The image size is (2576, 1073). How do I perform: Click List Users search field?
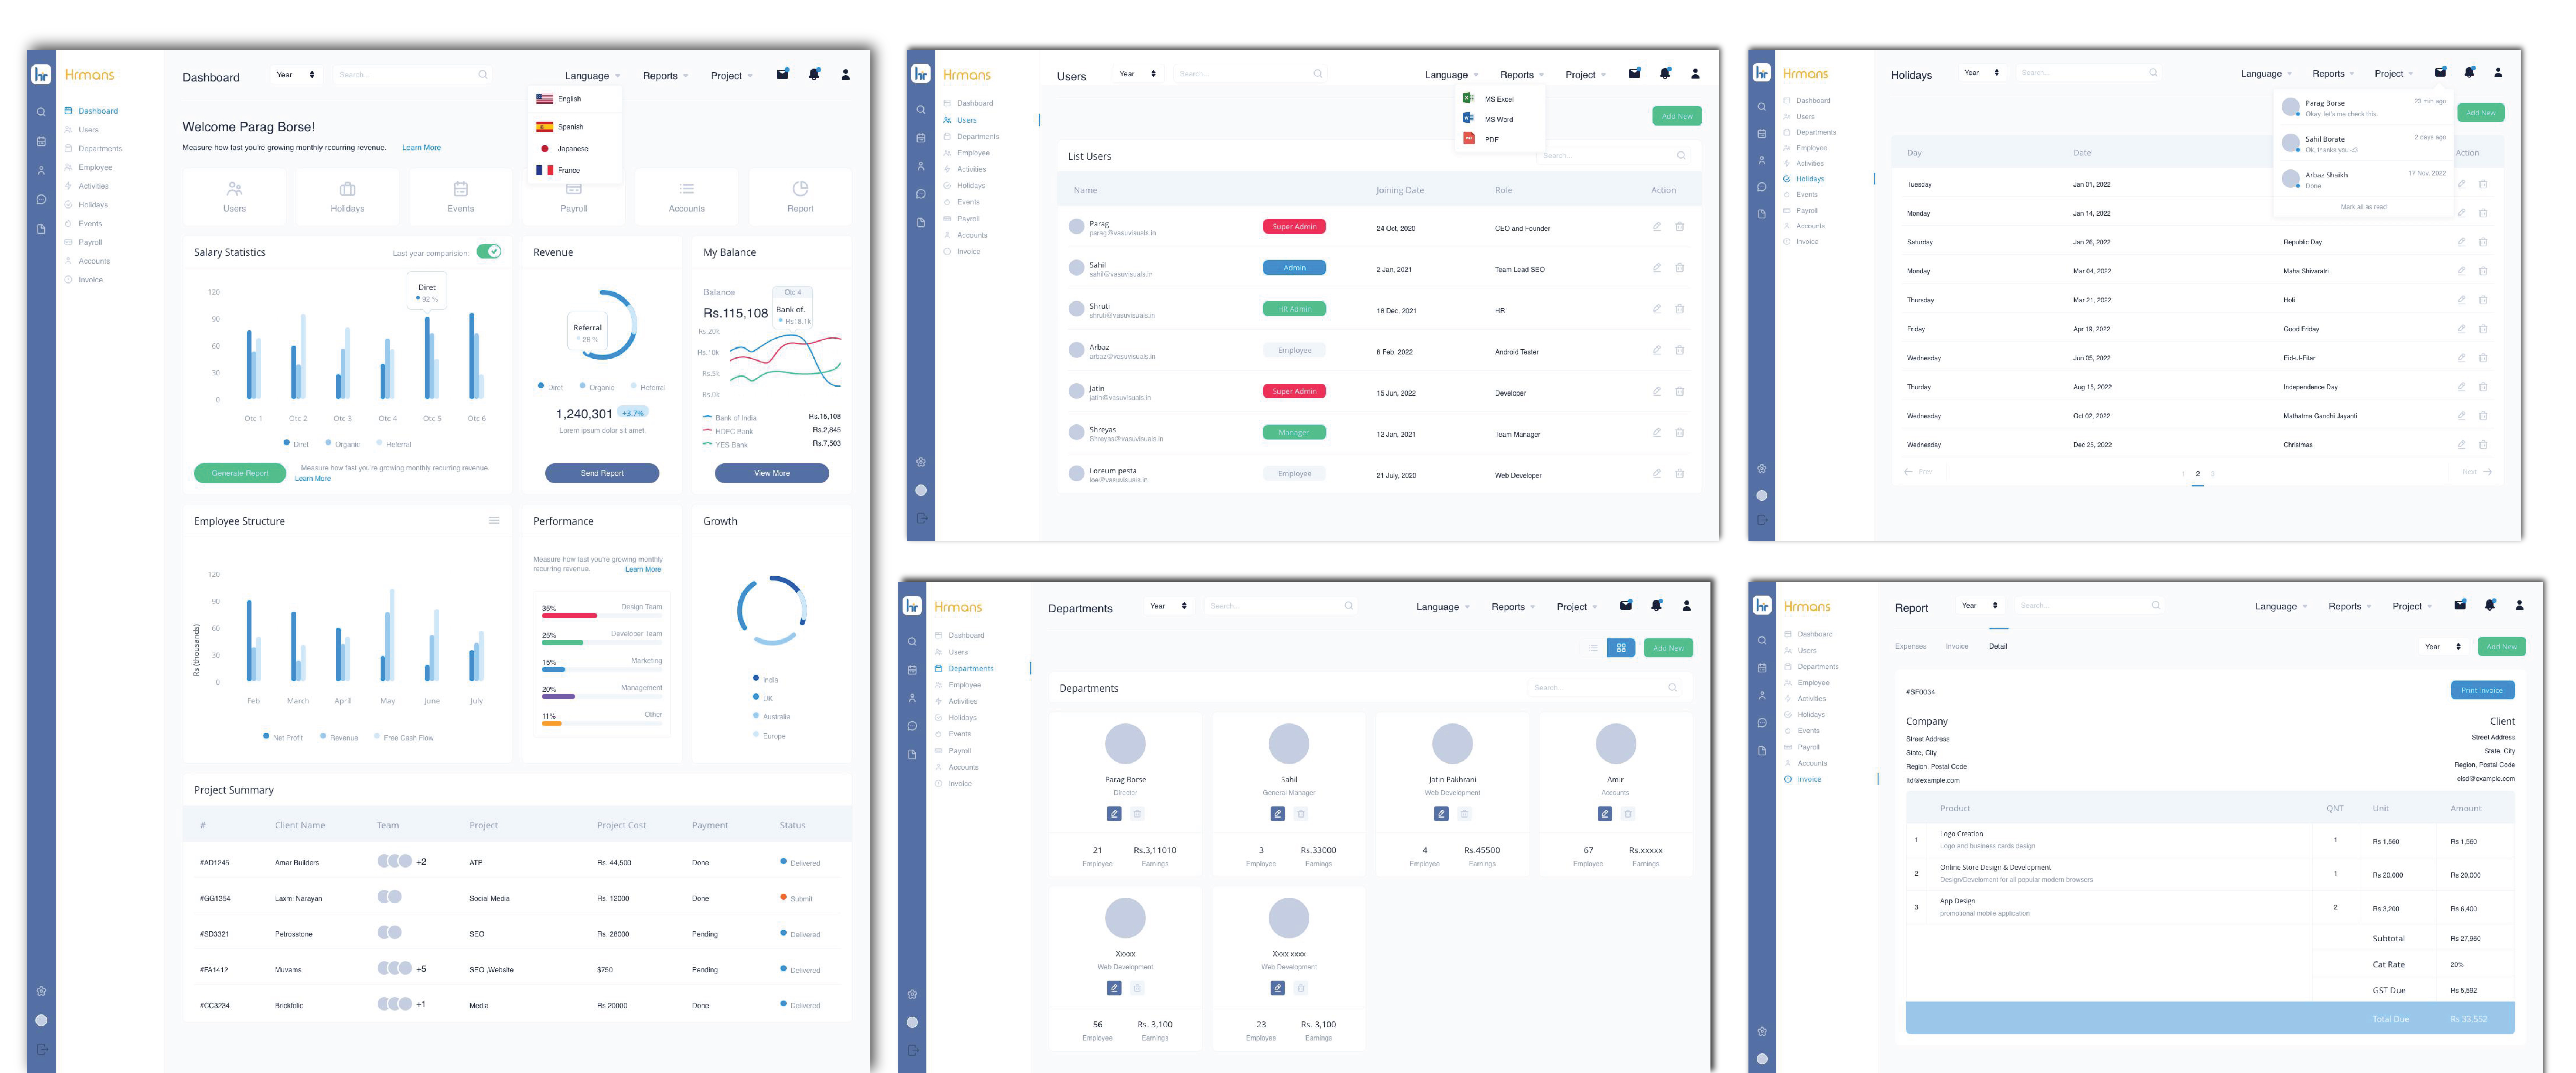point(1613,156)
